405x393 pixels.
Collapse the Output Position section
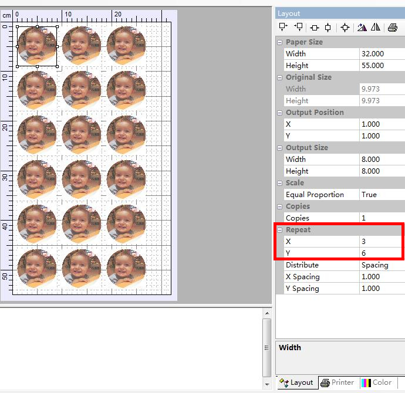tap(280, 113)
